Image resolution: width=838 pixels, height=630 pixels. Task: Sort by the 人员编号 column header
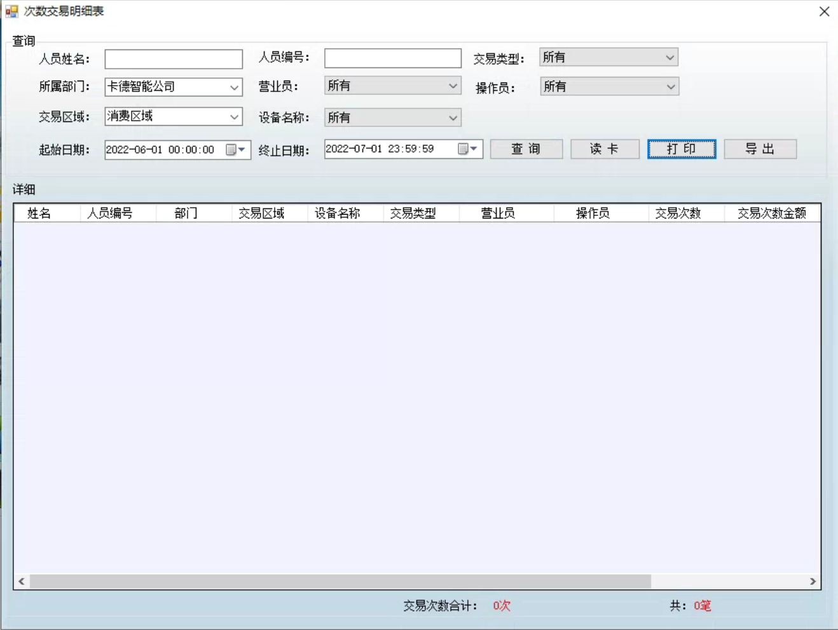(x=118, y=213)
